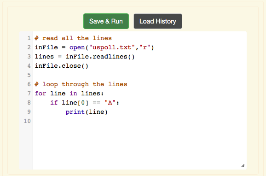This screenshot has height=176, width=266.
Task: Click the Save & Run button
Action: pyautogui.click(x=106, y=21)
